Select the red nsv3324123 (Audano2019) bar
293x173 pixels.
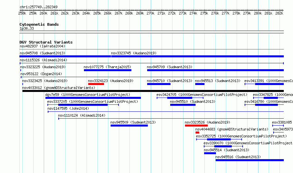pos(96,84)
